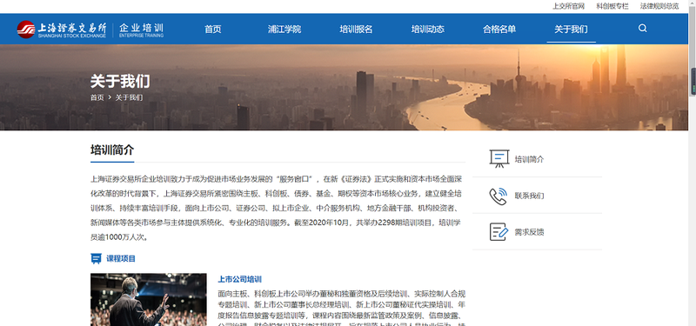
Task: Click the Shanghai Stock Exchange red logo
Action: pos(26,30)
